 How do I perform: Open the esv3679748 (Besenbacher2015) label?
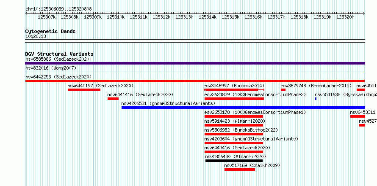coord(316,86)
